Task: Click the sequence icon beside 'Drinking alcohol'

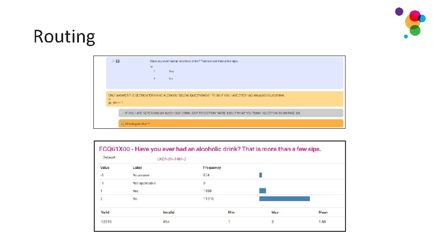Action: click(x=122, y=124)
